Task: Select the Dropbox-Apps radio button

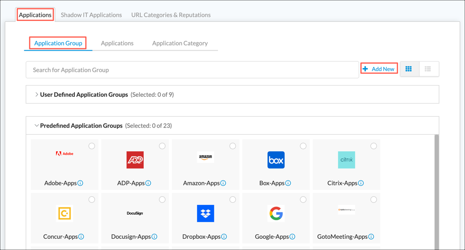Action: click(x=233, y=200)
